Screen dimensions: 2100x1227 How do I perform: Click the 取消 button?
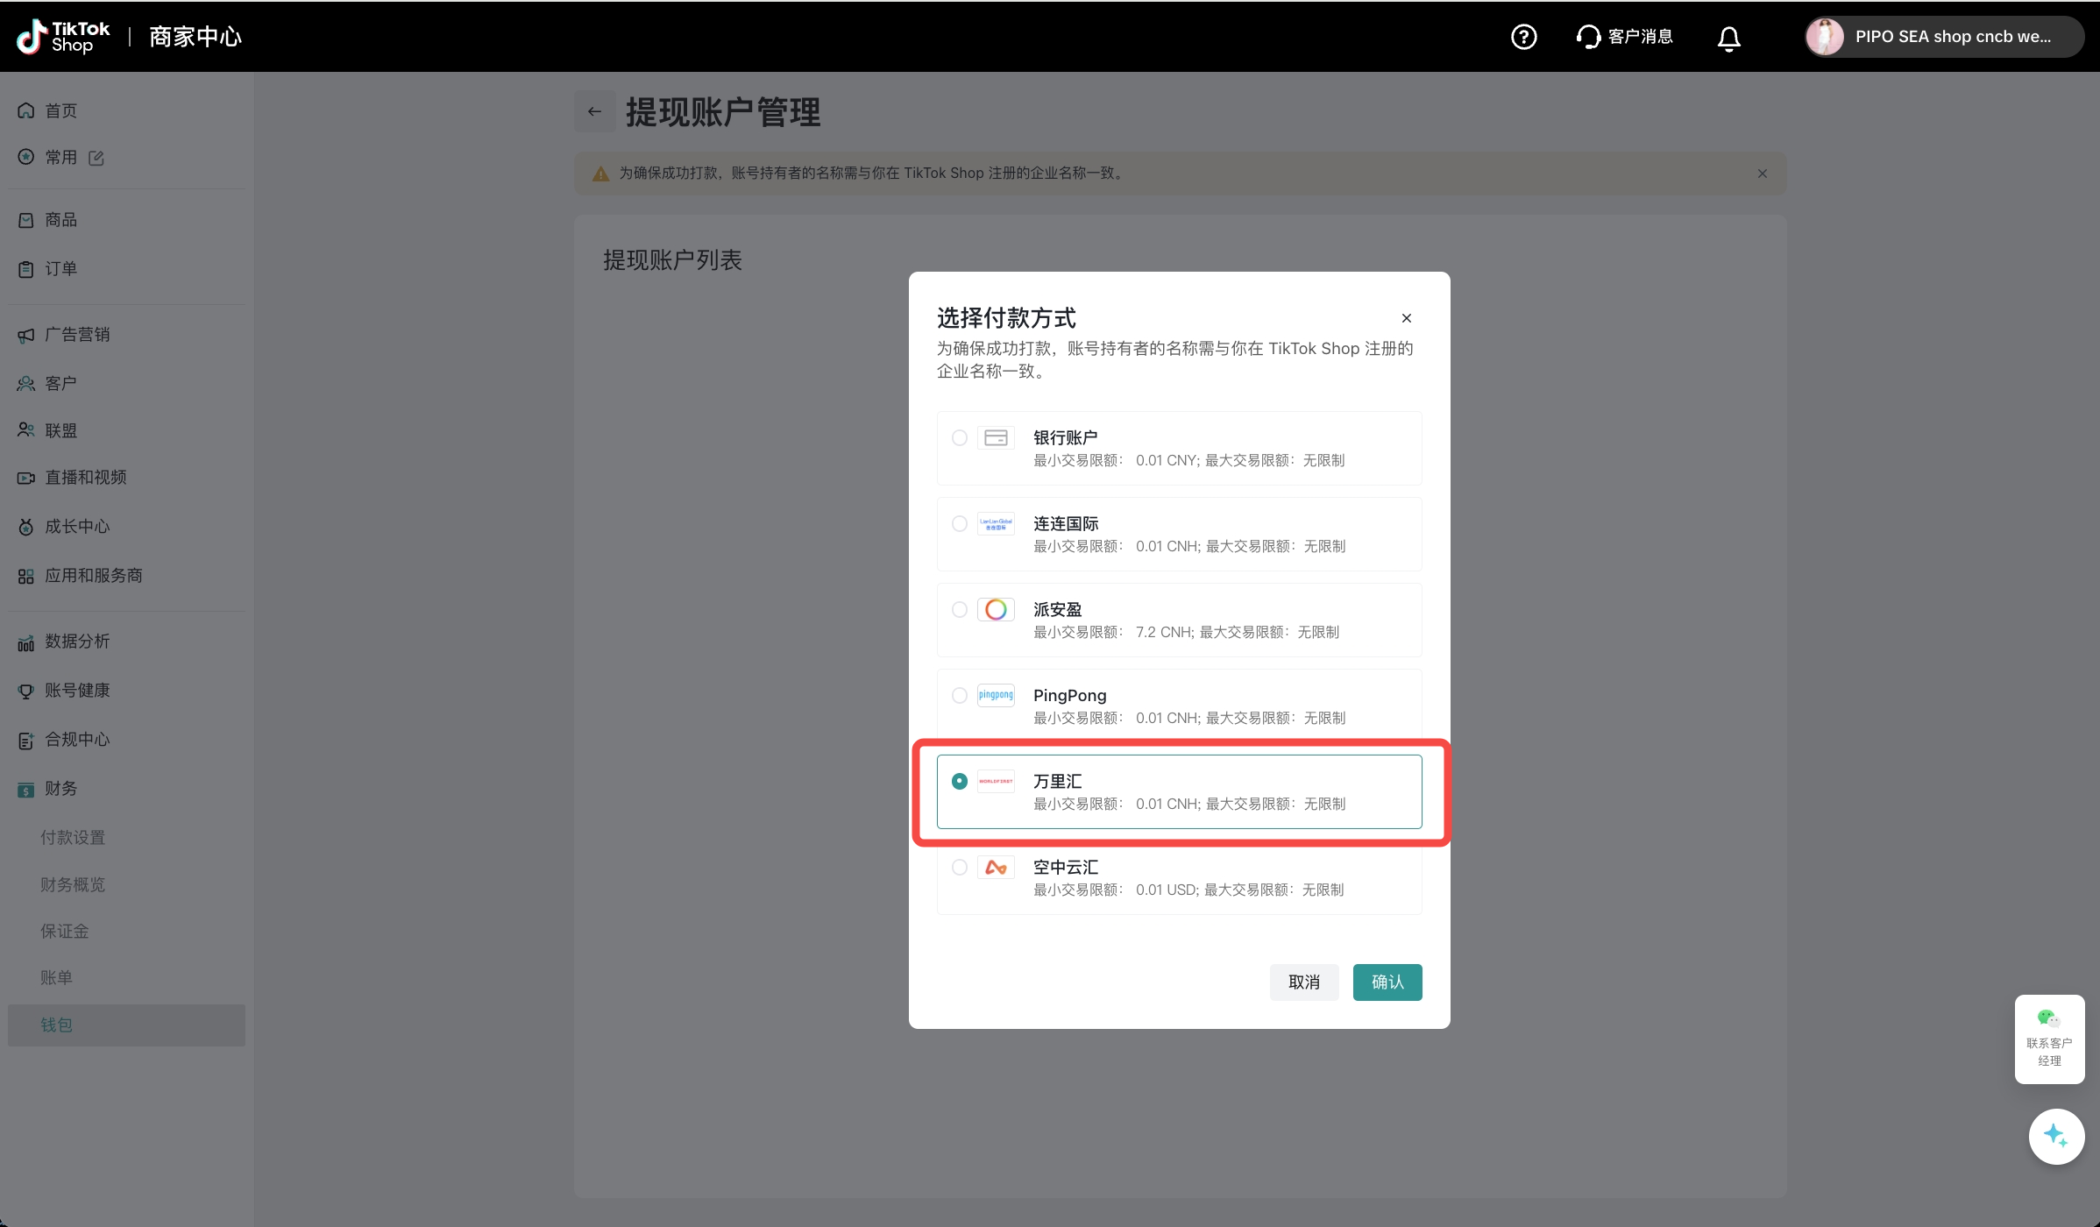(x=1303, y=982)
